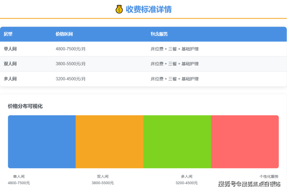
Task: Click the 单人间 row label in table
Action: (x=10, y=49)
